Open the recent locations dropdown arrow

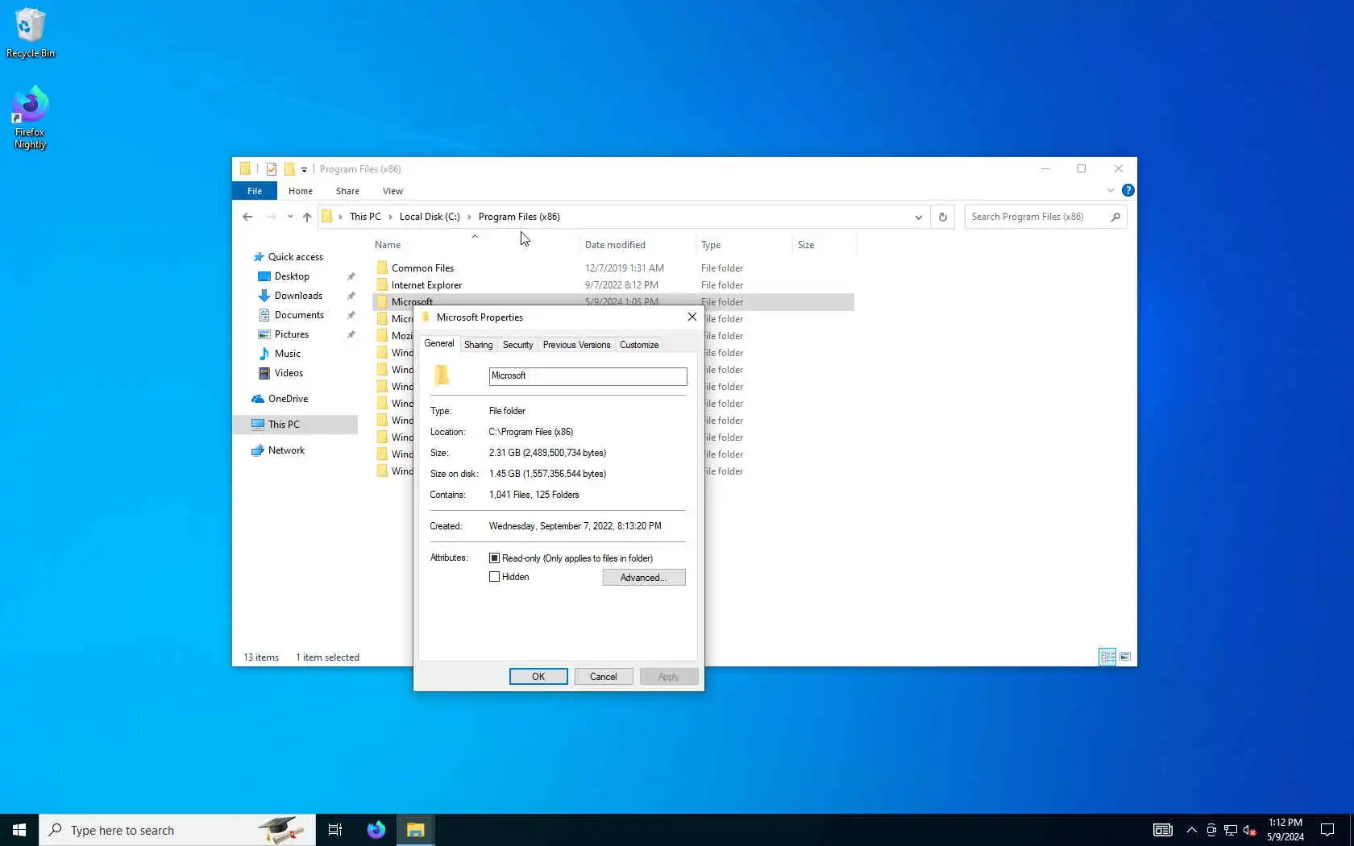pos(290,217)
